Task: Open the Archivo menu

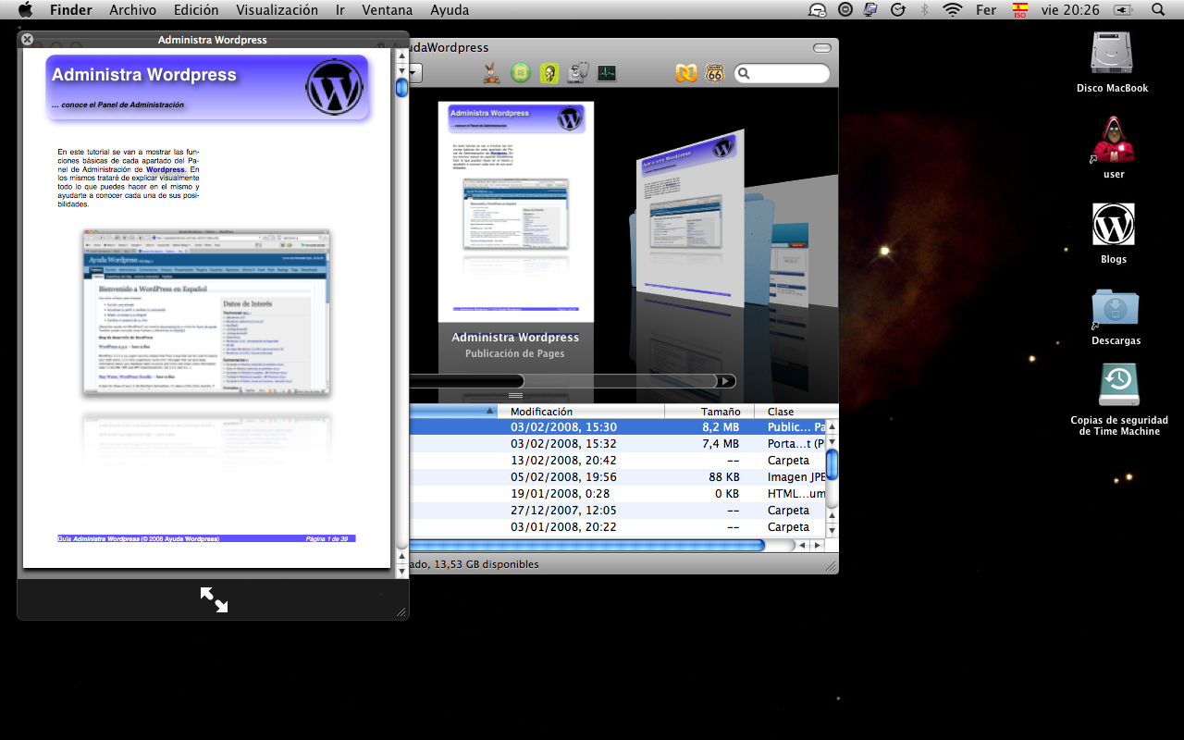Action: click(133, 10)
